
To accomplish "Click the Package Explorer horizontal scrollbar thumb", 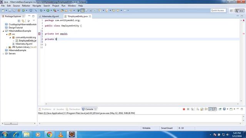I will pyautogui.click(x=11, y=123).
